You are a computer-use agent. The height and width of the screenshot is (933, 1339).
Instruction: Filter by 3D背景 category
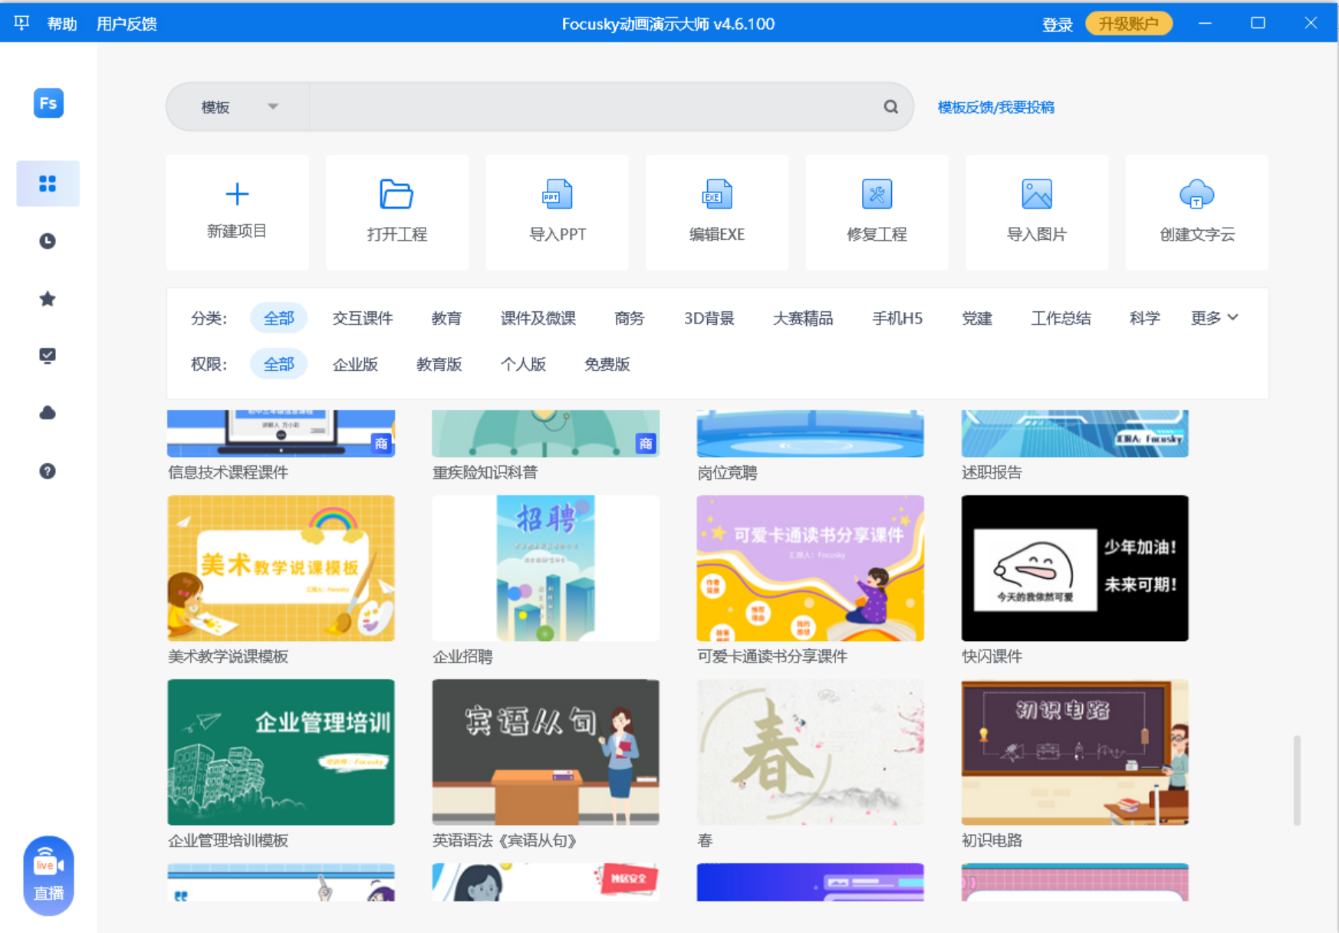coord(709,318)
